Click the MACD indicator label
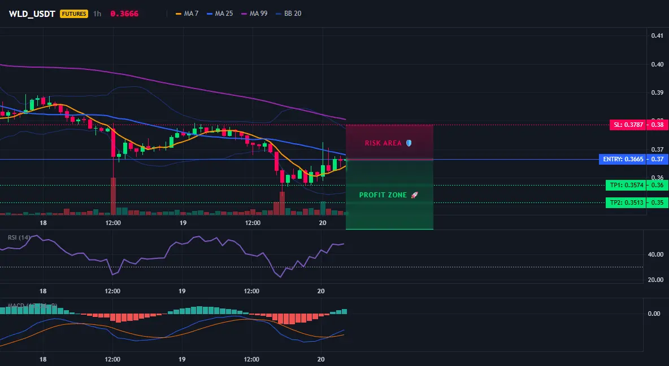This screenshot has height=366, width=669. click(32, 306)
